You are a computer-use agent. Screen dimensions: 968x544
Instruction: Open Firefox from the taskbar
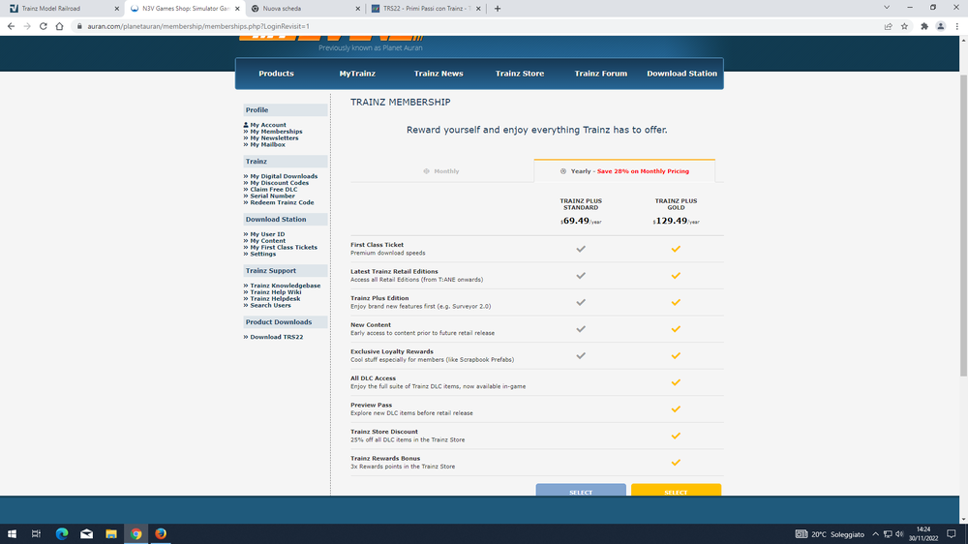[x=161, y=533]
